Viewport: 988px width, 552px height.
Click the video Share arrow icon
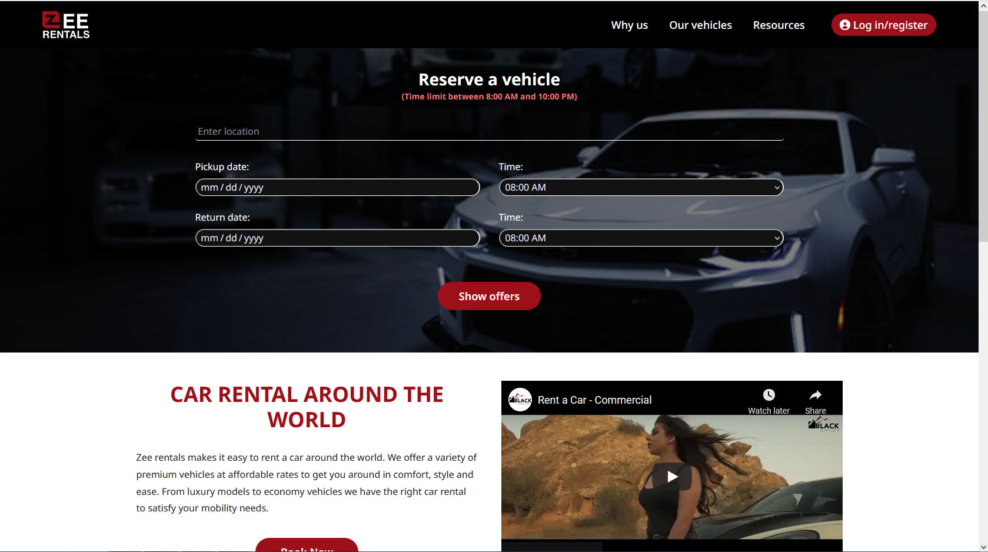[x=815, y=395]
